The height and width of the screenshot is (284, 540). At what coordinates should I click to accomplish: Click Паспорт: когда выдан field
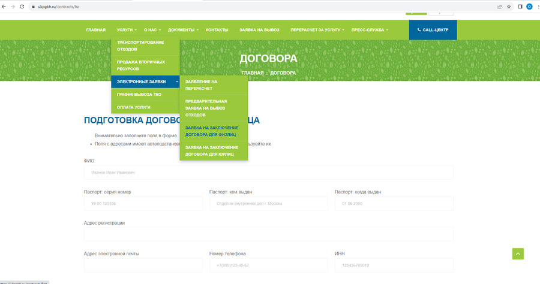pyautogui.click(x=394, y=204)
